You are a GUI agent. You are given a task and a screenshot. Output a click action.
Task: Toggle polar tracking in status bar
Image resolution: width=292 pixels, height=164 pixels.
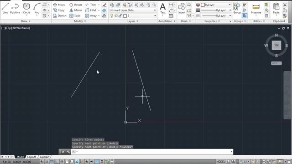point(62,162)
